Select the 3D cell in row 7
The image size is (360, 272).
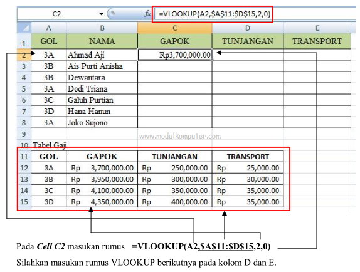[49, 111]
